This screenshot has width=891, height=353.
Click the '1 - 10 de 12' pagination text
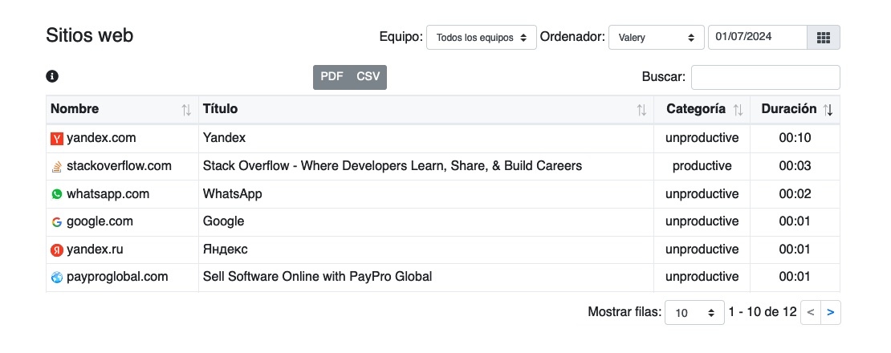(763, 311)
